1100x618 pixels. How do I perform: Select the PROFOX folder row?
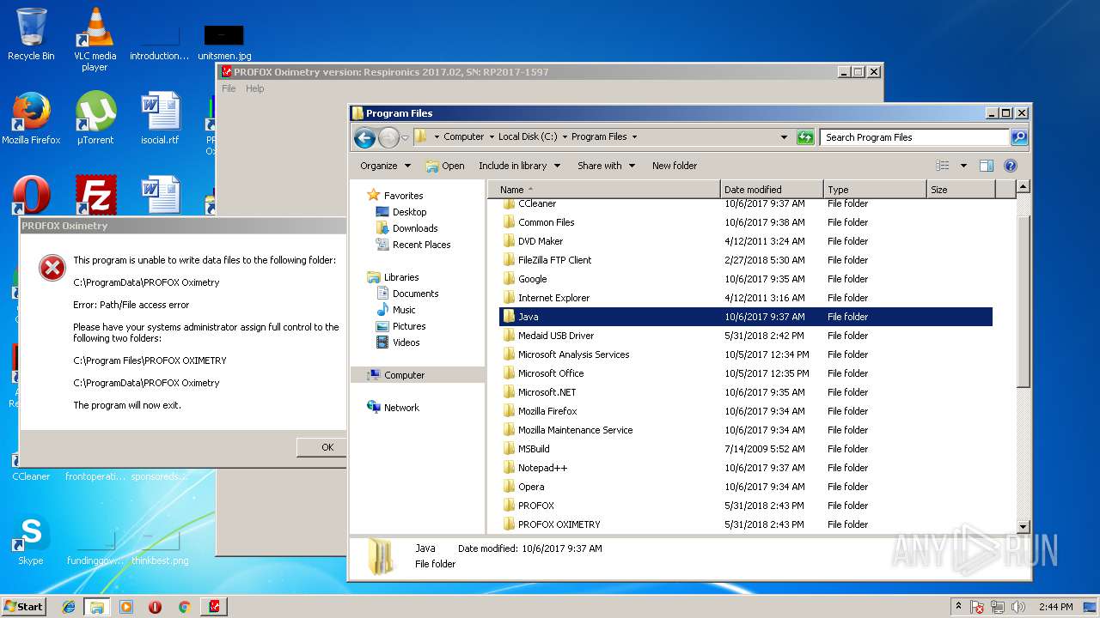click(x=746, y=506)
